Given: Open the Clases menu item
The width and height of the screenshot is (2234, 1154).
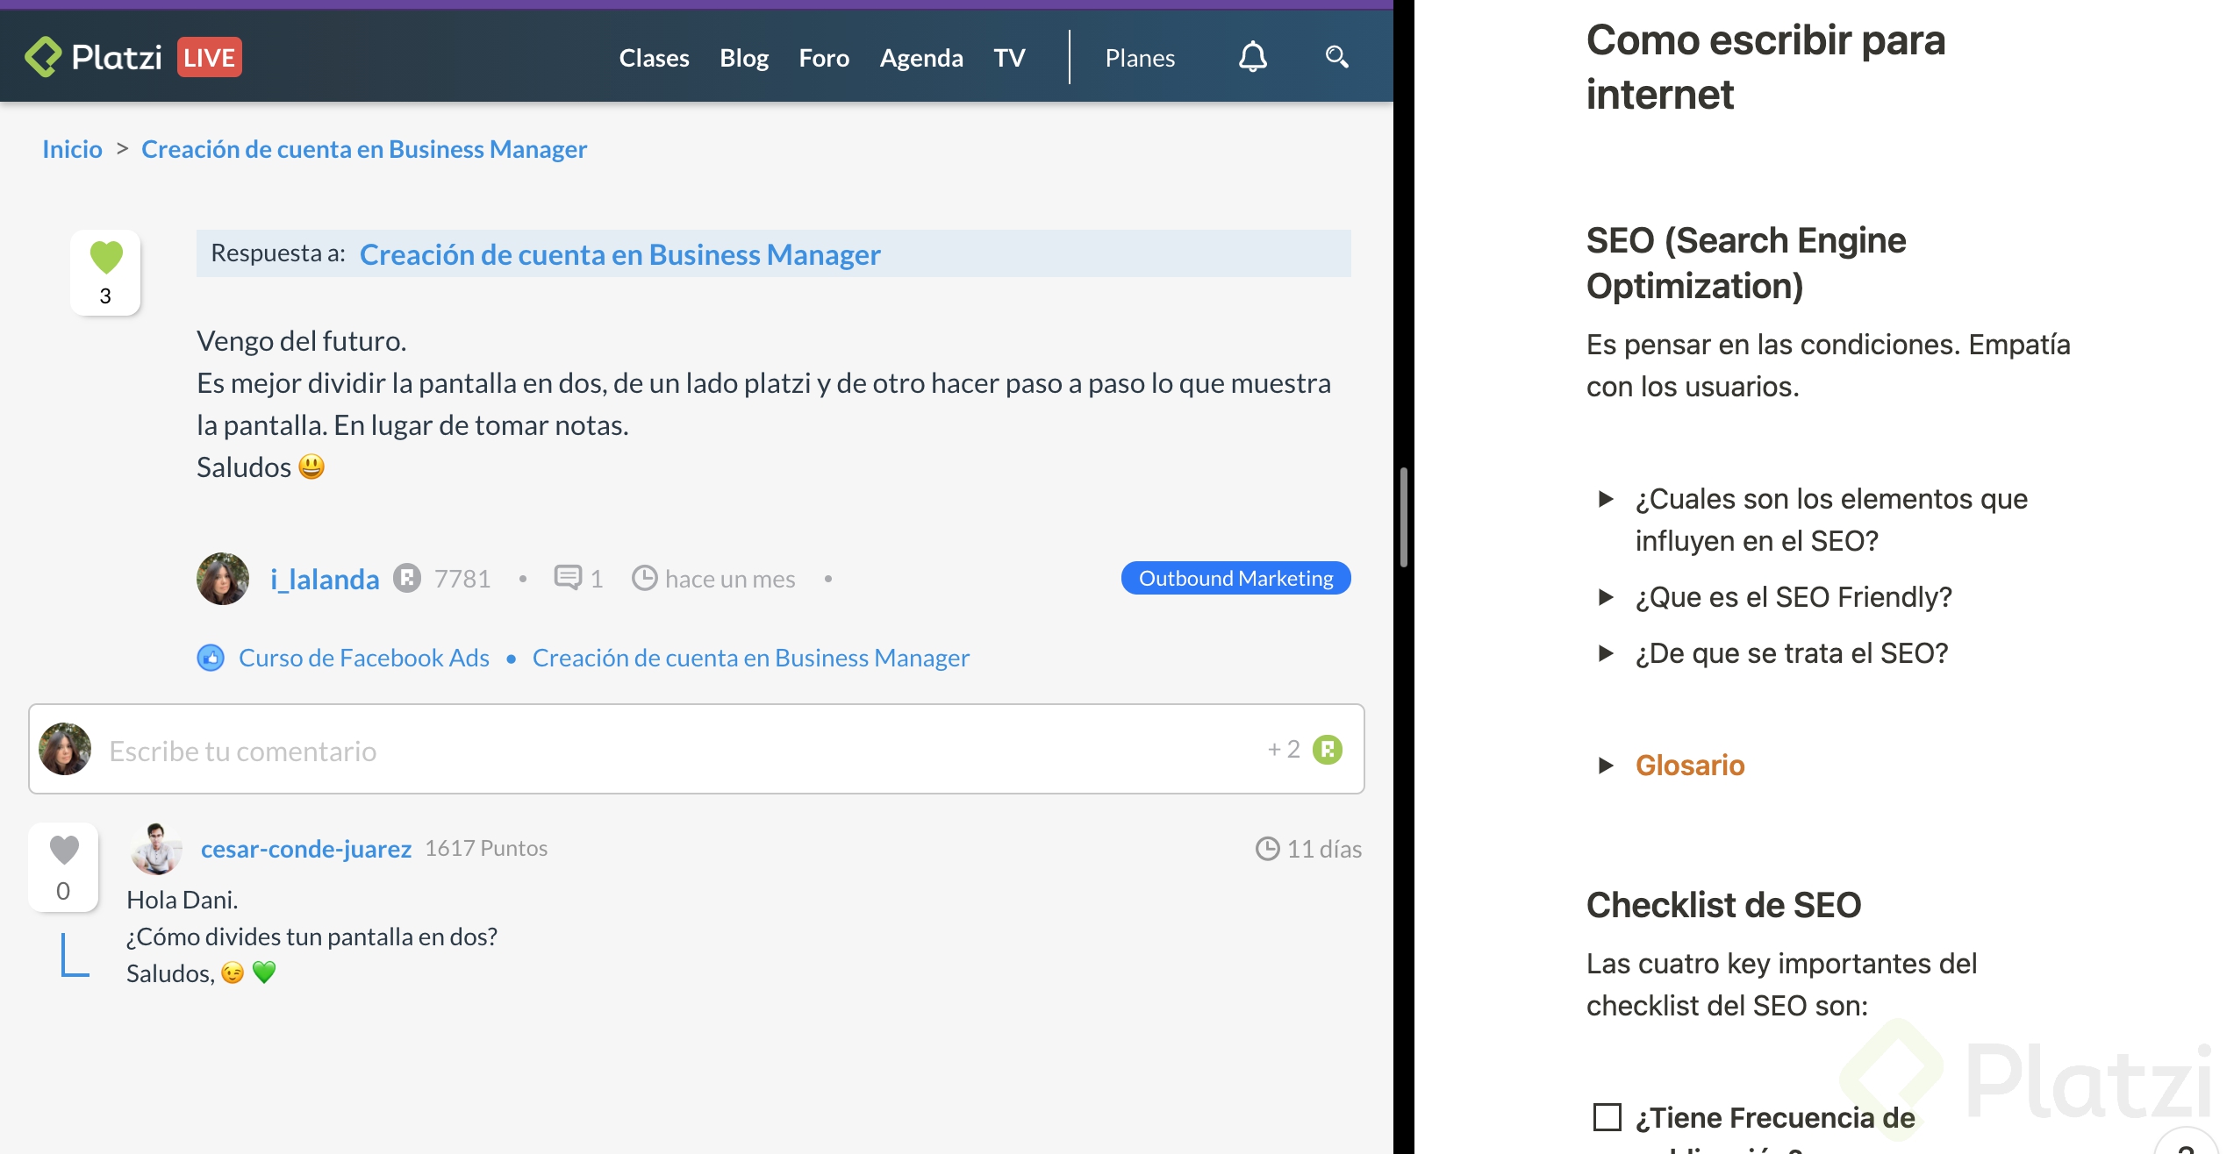Looking at the screenshot, I should click(x=654, y=58).
